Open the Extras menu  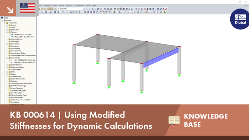(x=55, y=6)
